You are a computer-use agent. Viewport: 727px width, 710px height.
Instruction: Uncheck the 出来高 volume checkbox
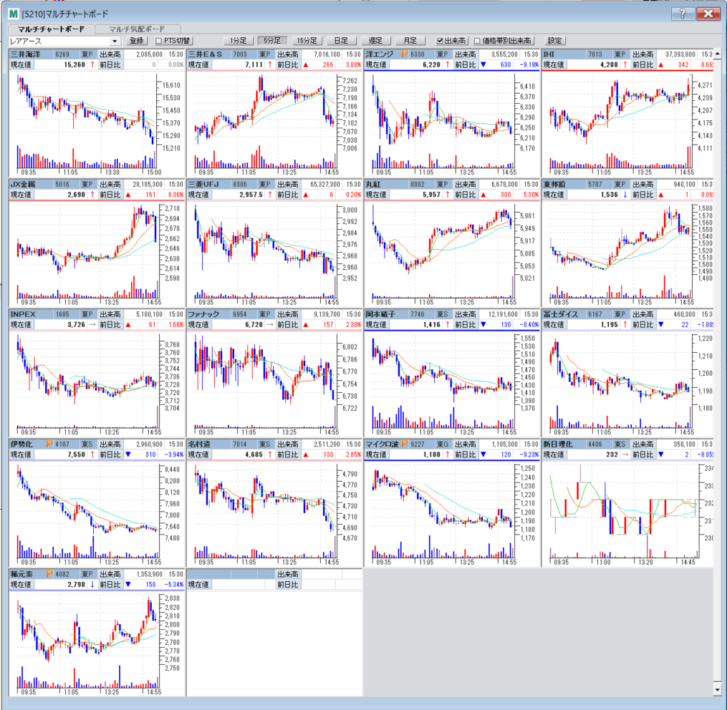point(440,41)
